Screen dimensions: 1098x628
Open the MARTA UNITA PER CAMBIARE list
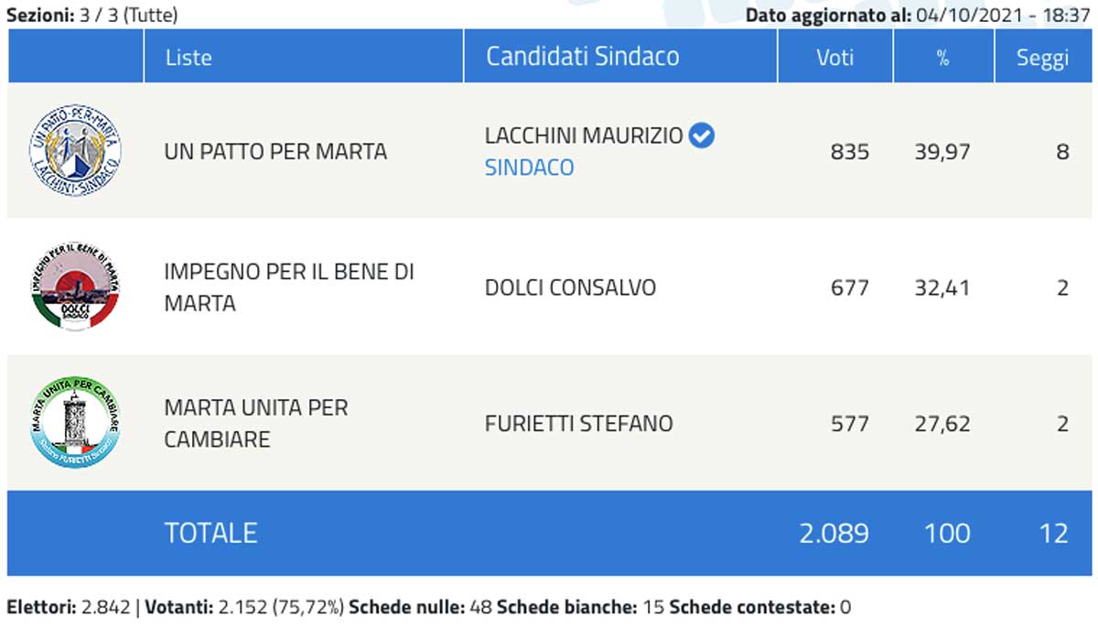(x=256, y=423)
